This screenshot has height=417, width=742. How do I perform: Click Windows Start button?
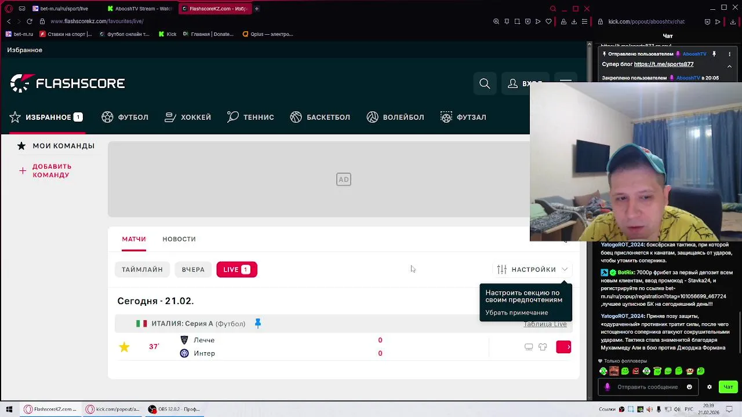pyautogui.click(x=9, y=409)
